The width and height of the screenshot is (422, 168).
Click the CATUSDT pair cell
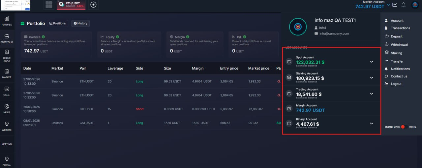click(87, 123)
